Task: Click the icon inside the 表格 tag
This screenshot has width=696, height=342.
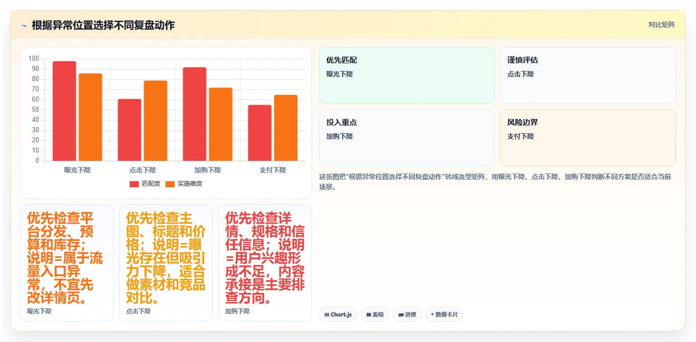Action: [x=369, y=315]
